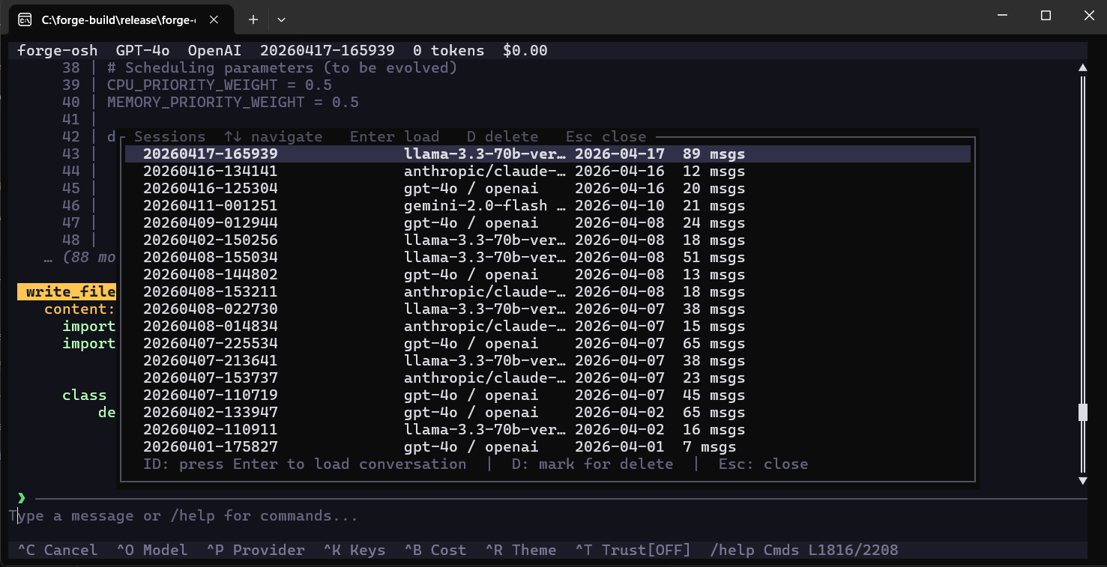Maximize the terminal window
This screenshot has height=567, width=1107.
point(1046,15)
